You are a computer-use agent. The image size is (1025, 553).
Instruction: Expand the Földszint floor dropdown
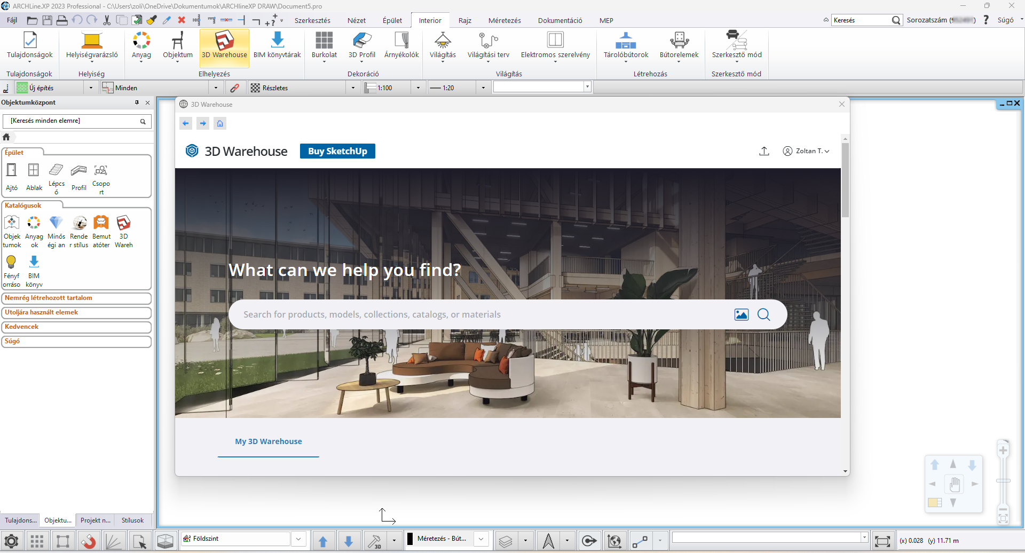pyautogui.click(x=298, y=539)
